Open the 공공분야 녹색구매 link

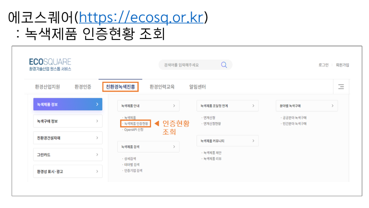coord(295,117)
